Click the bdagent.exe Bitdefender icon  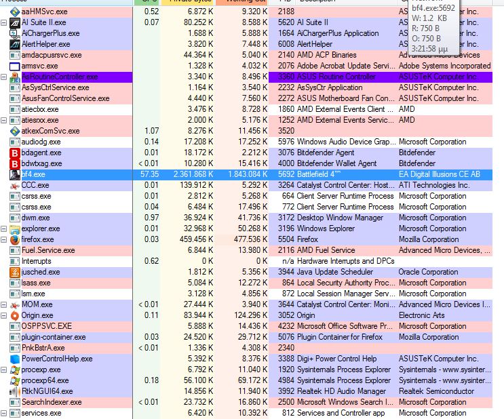[15, 153]
